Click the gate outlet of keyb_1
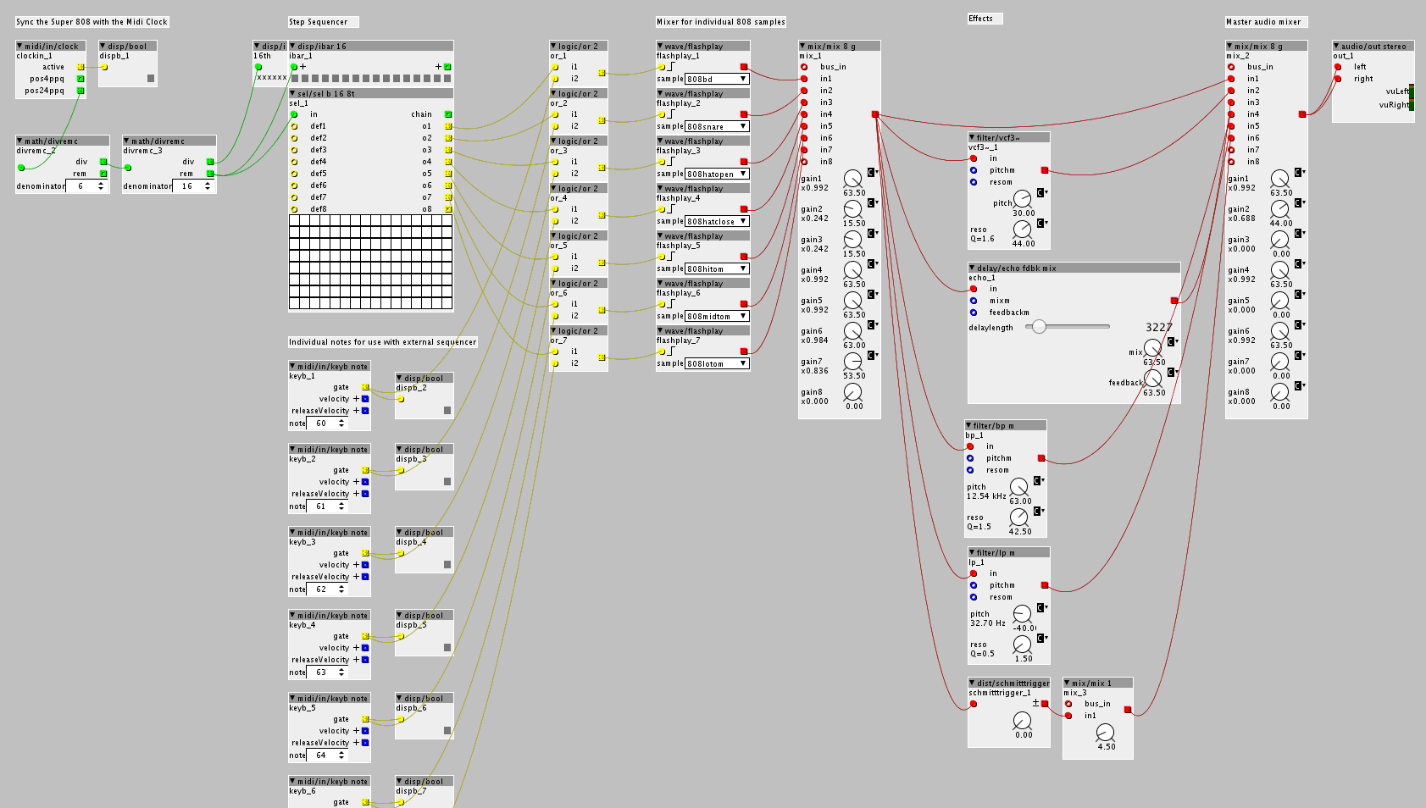The image size is (1426, 808). click(x=366, y=387)
